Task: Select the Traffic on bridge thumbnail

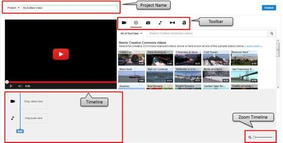Action: [245, 87]
